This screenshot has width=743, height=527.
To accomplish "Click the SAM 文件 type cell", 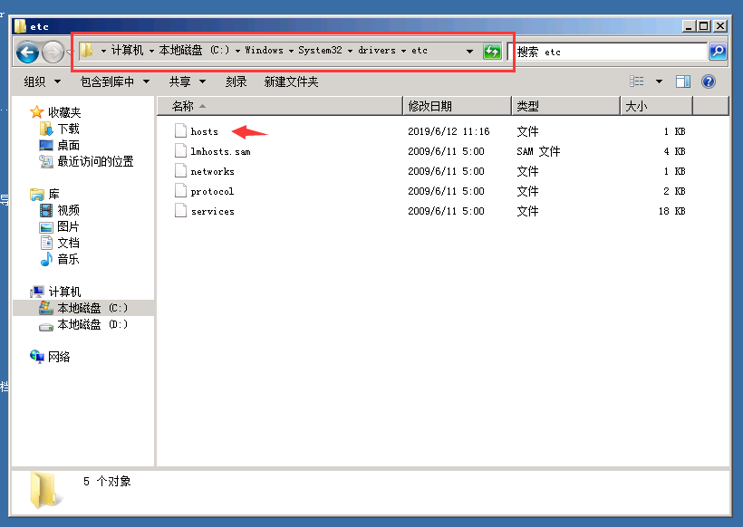I will point(538,151).
